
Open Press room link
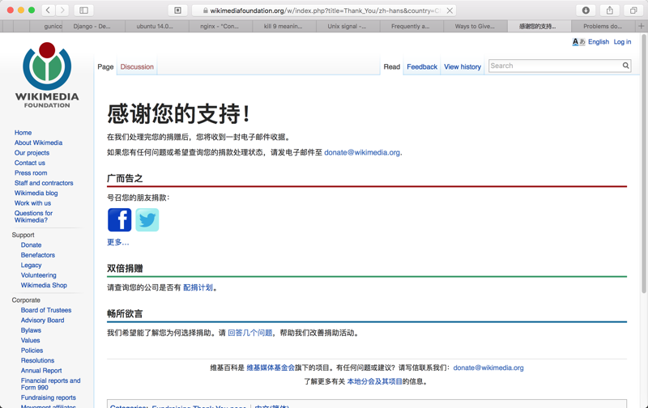pos(31,173)
